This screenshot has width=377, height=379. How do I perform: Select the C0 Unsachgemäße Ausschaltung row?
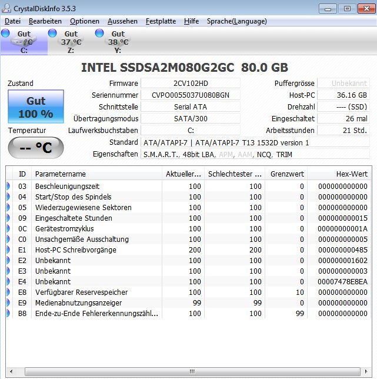tap(188, 240)
